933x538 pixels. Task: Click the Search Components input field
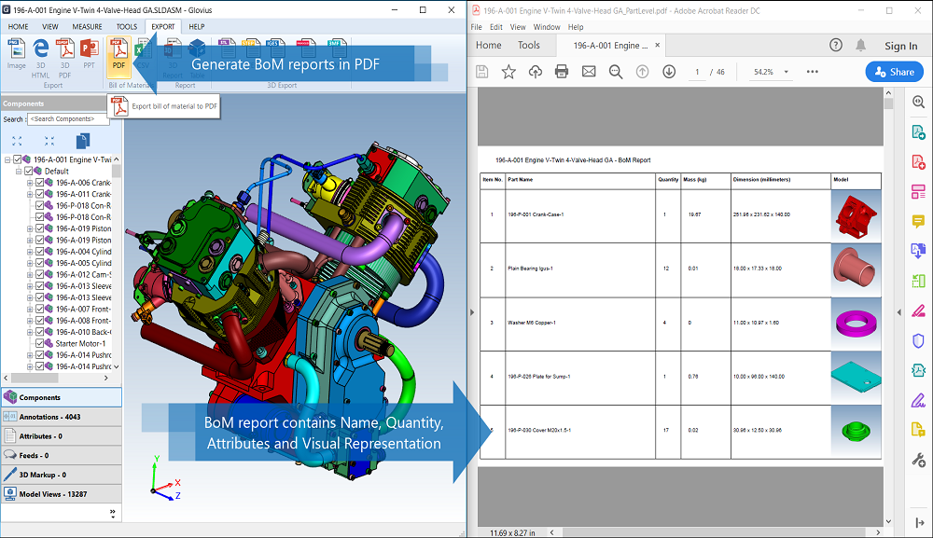pos(68,119)
